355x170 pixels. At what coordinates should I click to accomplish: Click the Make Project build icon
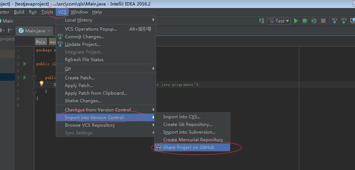click(261, 21)
